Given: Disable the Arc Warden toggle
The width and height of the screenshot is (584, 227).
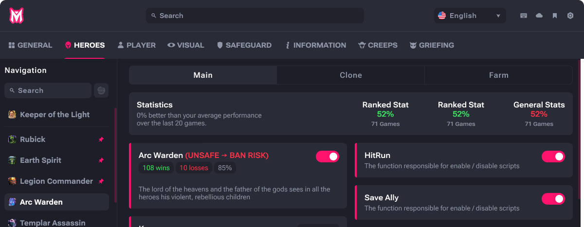Looking at the screenshot, I should pos(328,157).
